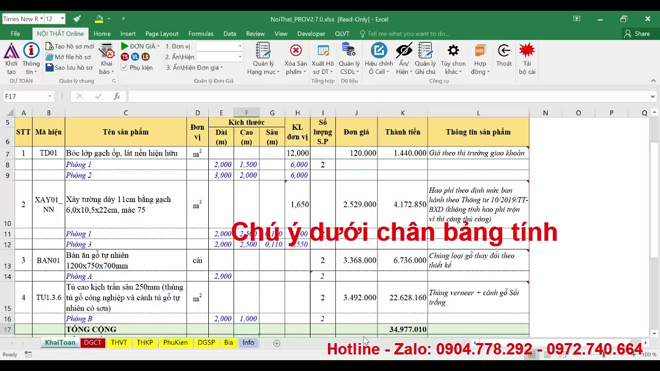
Task: Open the Khai báo menu
Action: pyautogui.click(x=107, y=60)
